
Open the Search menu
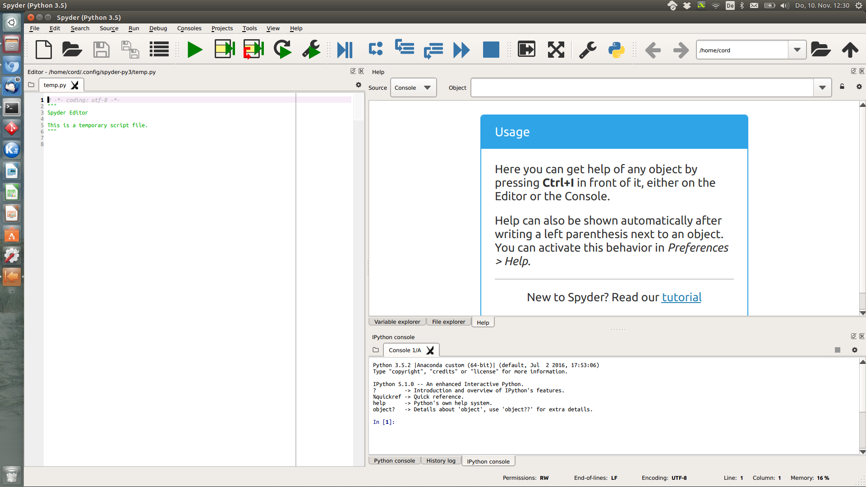pyautogui.click(x=80, y=28)
